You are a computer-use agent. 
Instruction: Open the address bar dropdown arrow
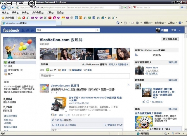(x=120, y=7)
